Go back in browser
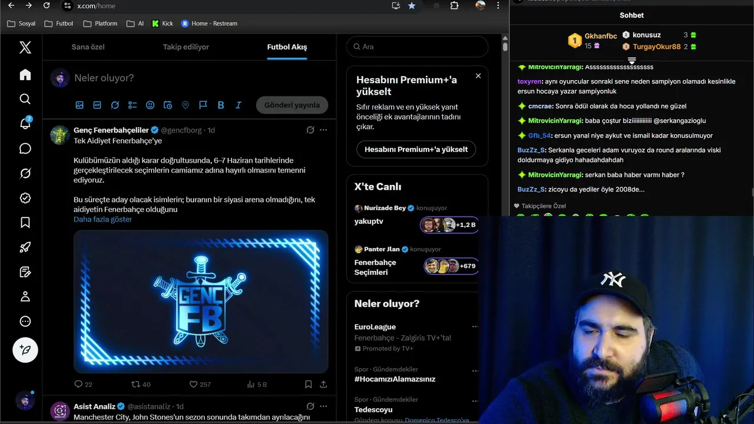 pyautogui.click(x=11, y=5)
